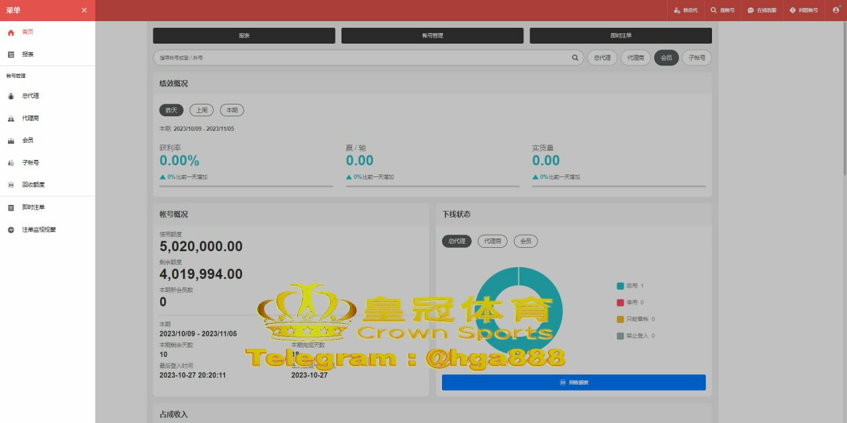Click the search magnifier icon in search bar

click(x=575, y=58)
